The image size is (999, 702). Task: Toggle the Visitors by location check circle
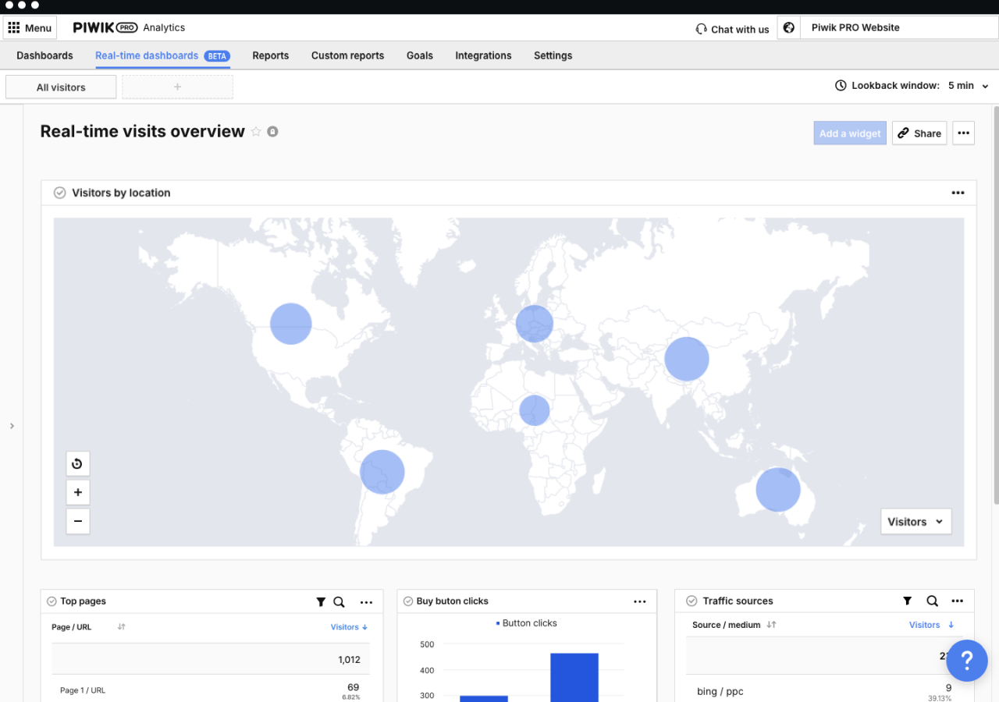tap(59, 193)
